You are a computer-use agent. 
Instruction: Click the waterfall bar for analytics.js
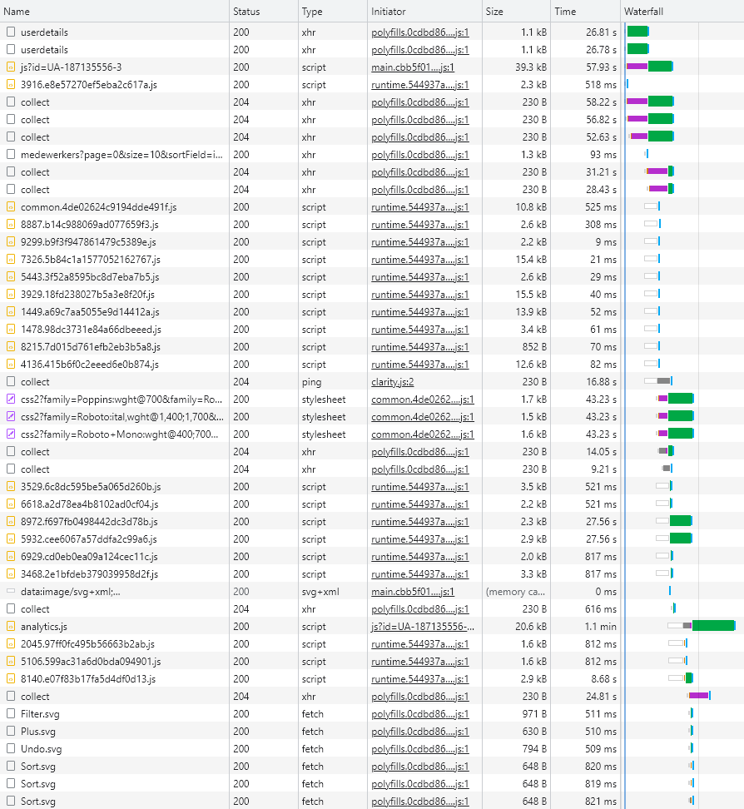point(702,626)
